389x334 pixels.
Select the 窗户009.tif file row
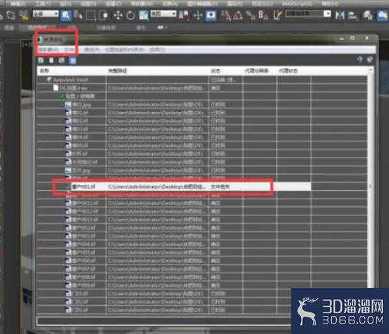pyautogui.click(x=202, y=285)
